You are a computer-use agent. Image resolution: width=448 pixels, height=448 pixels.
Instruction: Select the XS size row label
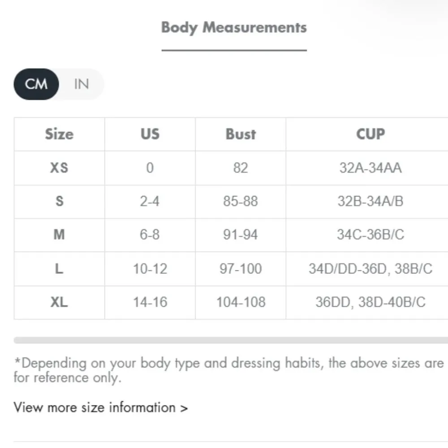click(59, 168)
